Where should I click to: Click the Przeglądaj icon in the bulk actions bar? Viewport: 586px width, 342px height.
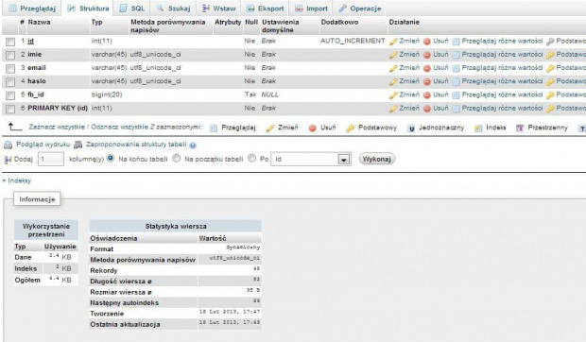pyautogui.click(x=214, y=128)
